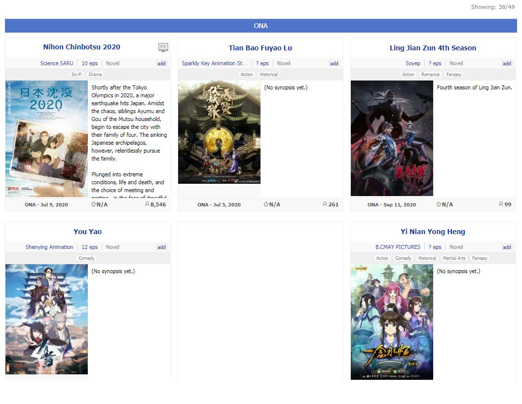Select the Drama genre tag
The width and height of the screenshot is (522, 404).
pyautogui.click(x=95, y=75)
